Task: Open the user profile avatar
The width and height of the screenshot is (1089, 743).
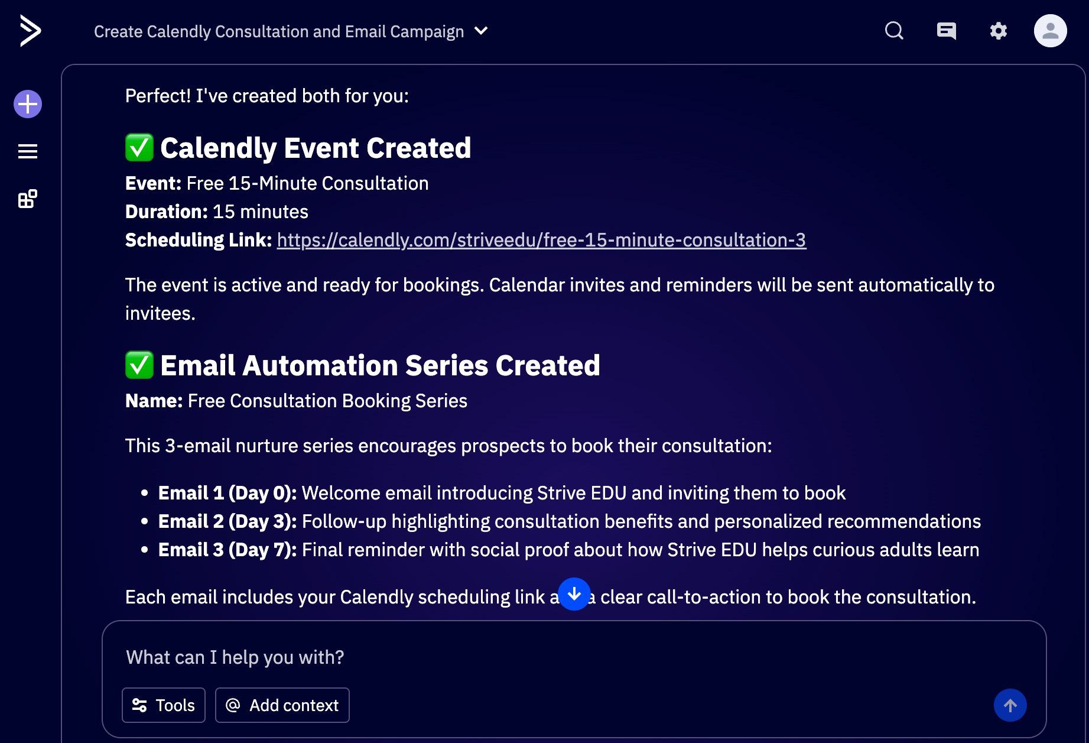Action: coord(1050,31)
